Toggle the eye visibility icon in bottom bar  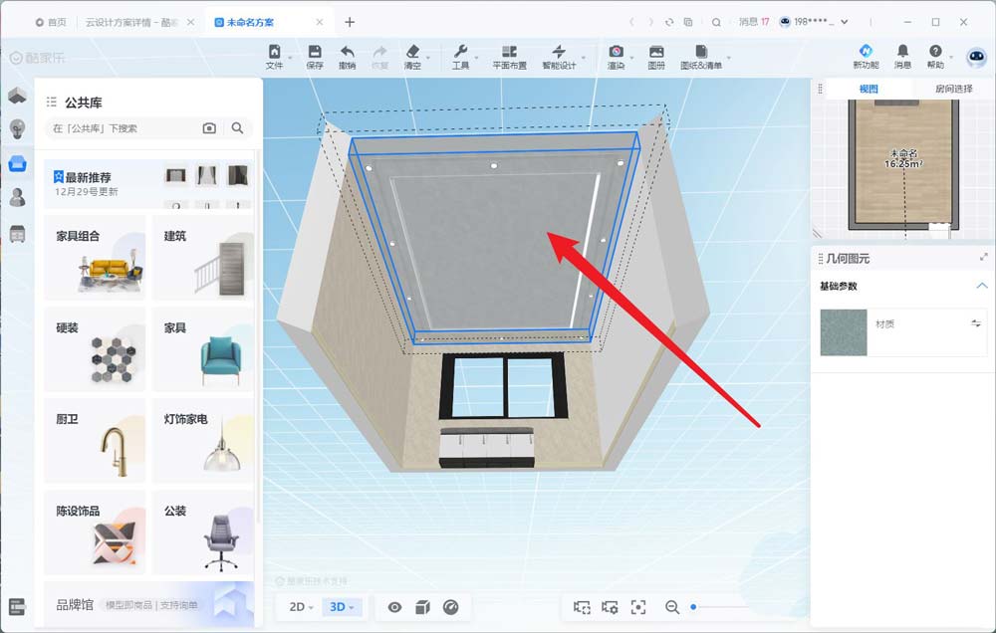(394, 607)
